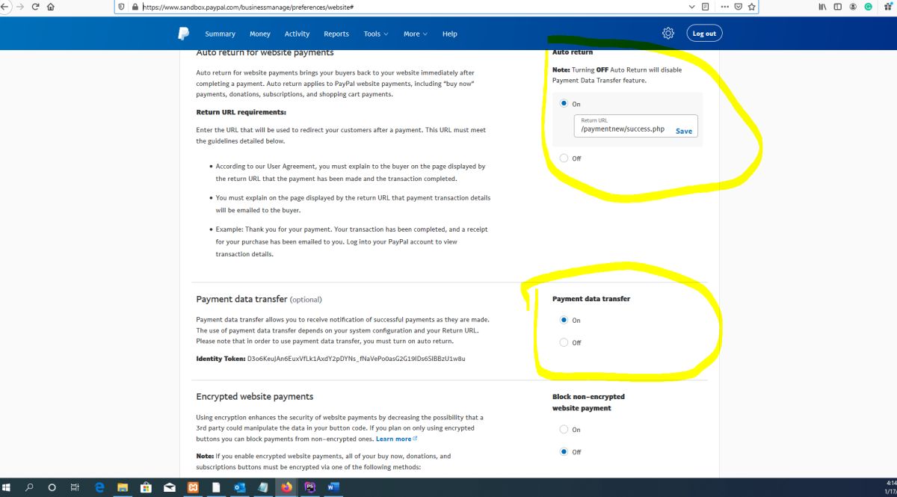Click the padlock site info icon

coord(135,7)
